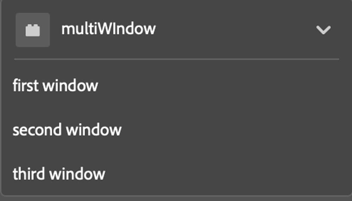
Task: Select the multiWindow header label
Action: click(x=108, y=29)
